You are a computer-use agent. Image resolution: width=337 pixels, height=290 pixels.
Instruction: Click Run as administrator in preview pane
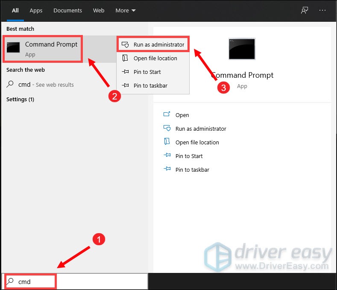pyautogui.click(x=201, y=129)
